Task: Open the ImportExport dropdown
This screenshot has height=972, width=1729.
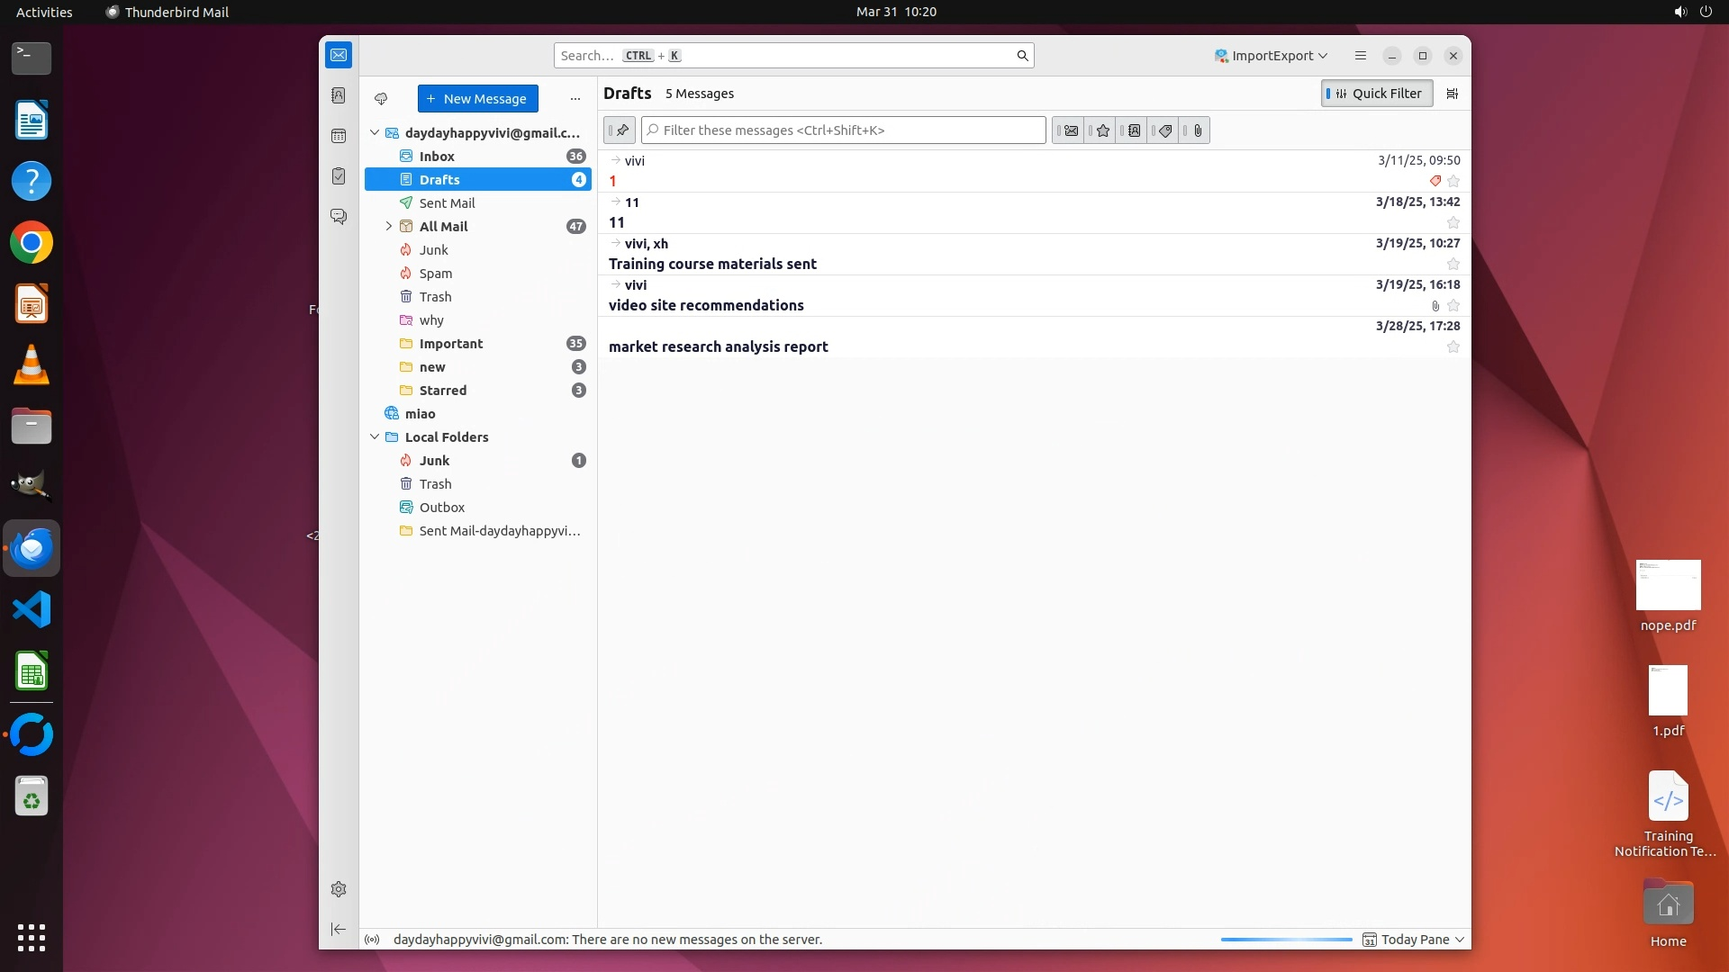Action: click(1271, 56)
